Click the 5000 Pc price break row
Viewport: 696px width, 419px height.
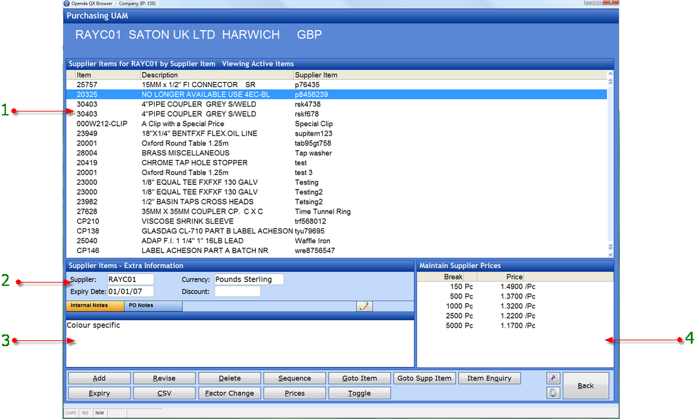coord(516,326)
